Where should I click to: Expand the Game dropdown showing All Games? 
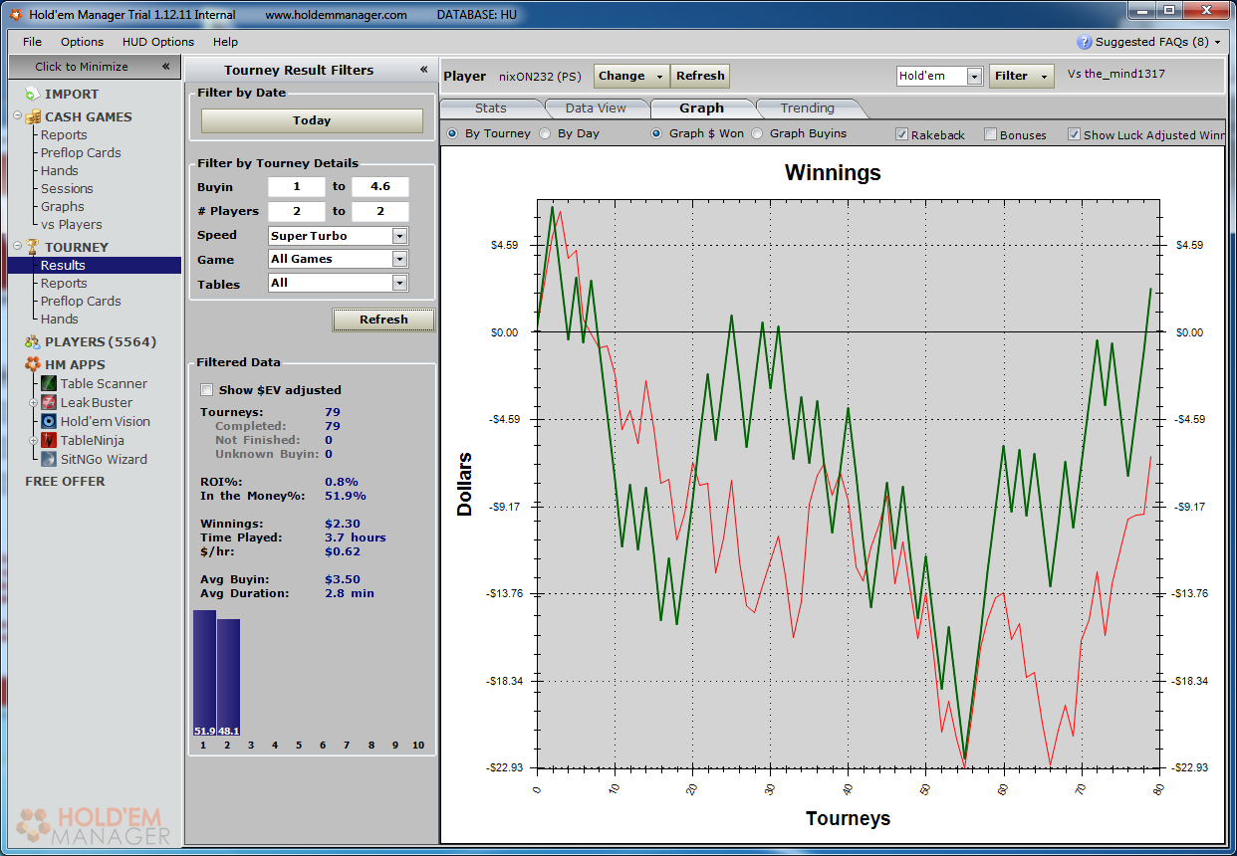pyautogui.click(x=399, y=259)
